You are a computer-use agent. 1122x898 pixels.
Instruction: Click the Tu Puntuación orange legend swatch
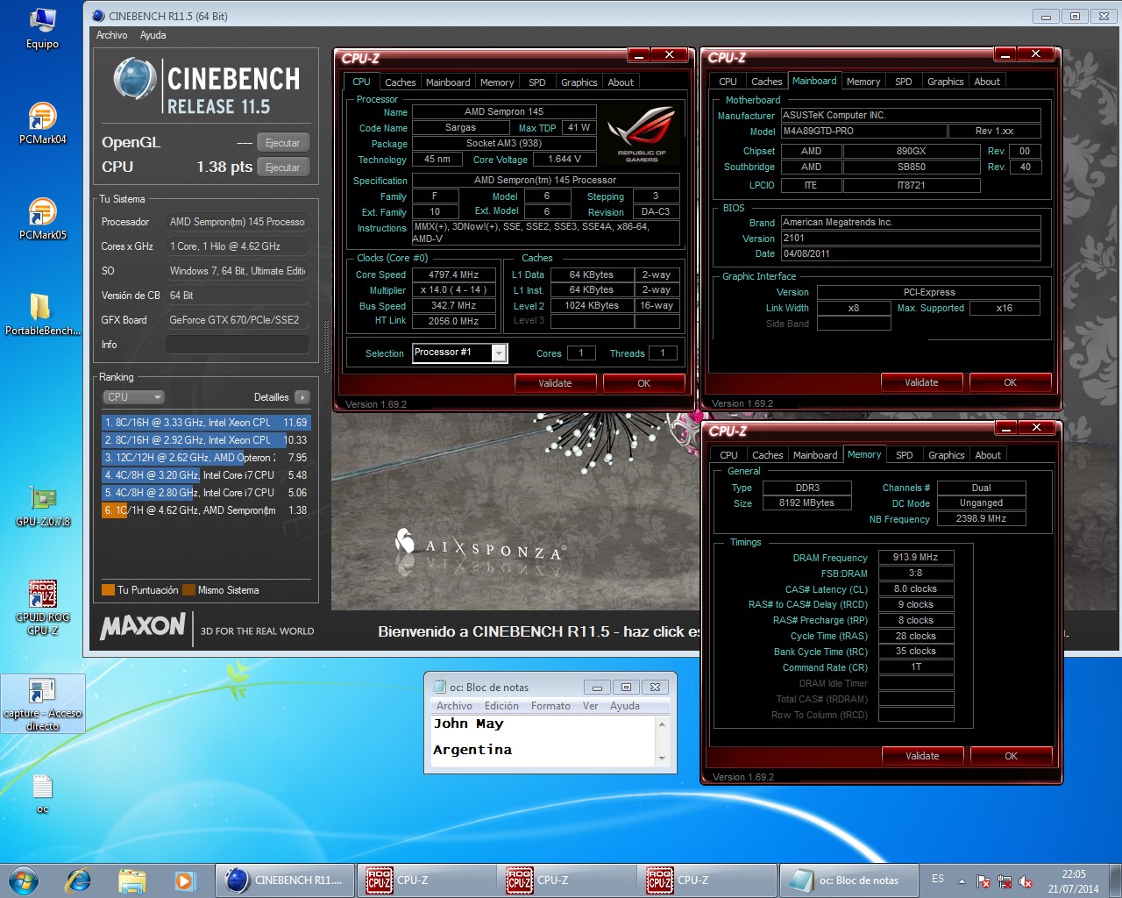click(109, 590)
